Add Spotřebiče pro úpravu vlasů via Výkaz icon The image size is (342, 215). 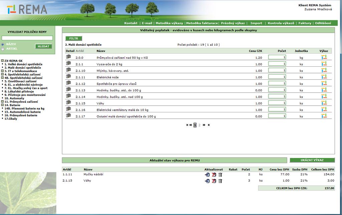click(324, 83)
